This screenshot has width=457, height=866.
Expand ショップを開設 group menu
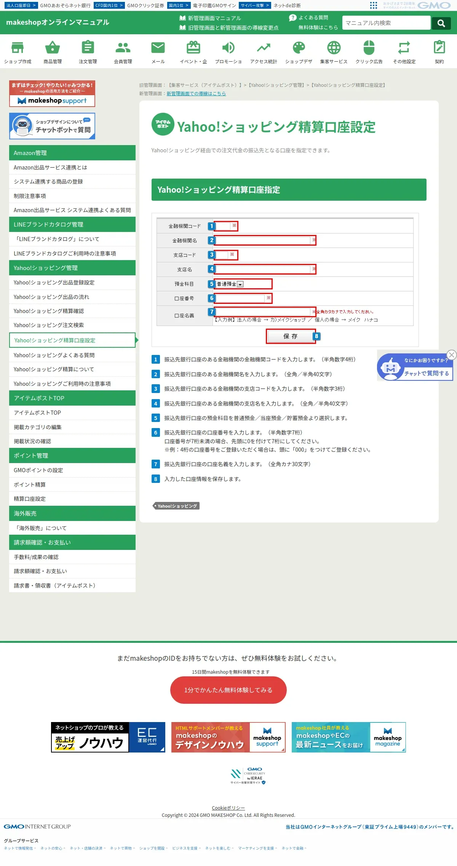[153, 848]
